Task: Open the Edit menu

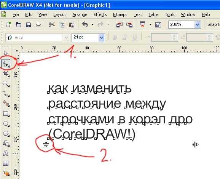Action: (29, 14)
